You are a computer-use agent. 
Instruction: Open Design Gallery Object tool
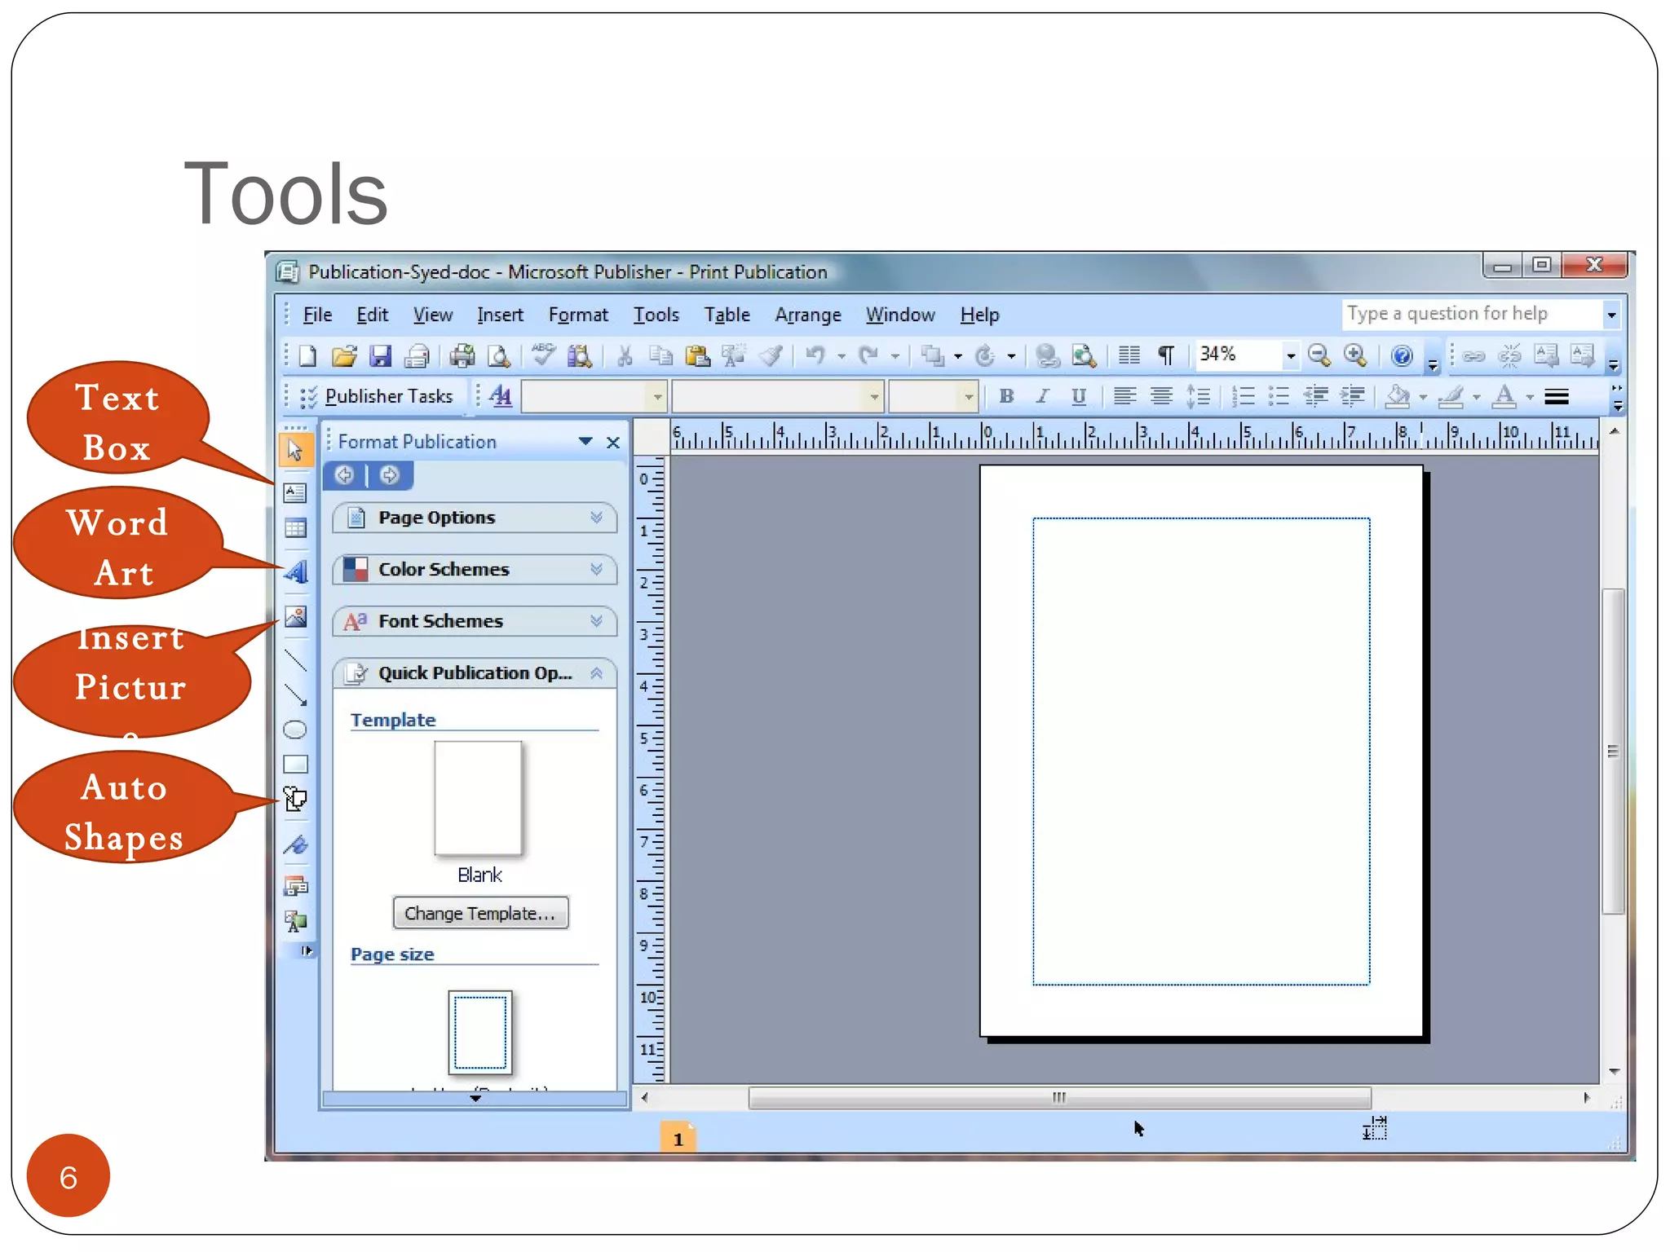click(295, 886)
